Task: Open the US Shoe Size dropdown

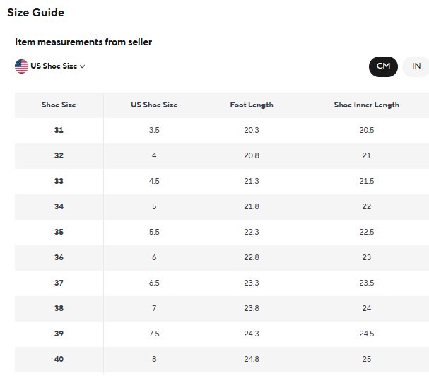Action: (x=54, y=66)
